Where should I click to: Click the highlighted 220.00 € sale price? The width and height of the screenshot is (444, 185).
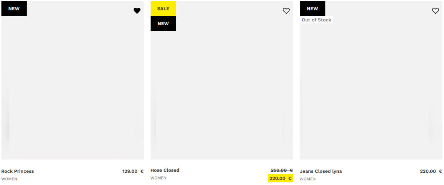(x=280, y=178)
